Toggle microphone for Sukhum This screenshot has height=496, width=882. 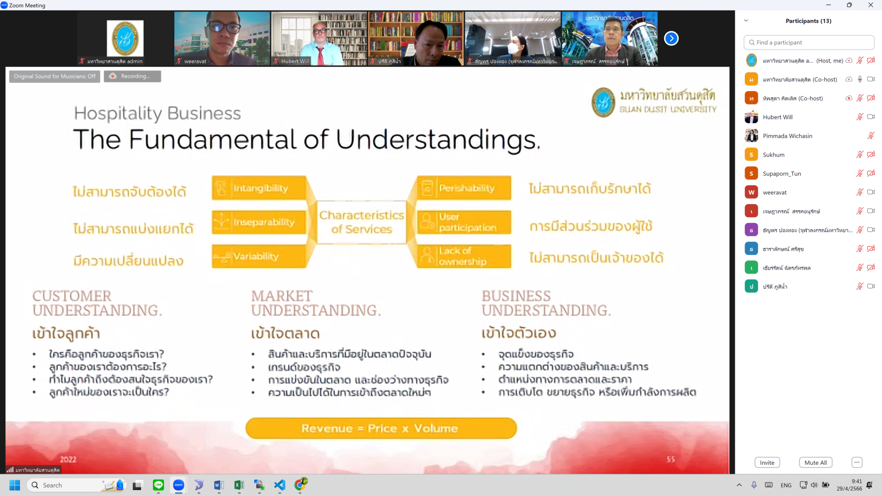point(859,155)
